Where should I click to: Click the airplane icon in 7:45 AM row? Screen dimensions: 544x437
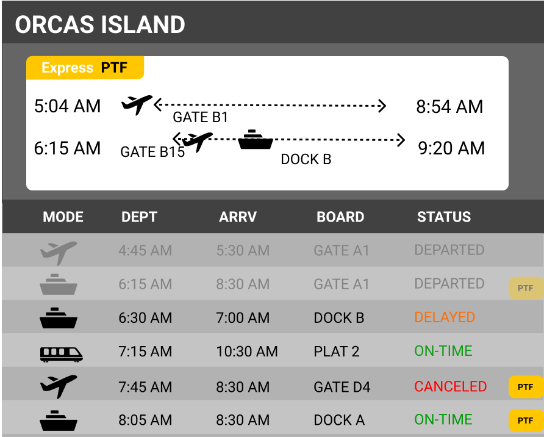59,386
